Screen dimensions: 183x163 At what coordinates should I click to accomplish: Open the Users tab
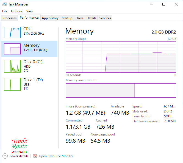coord(79,18)
